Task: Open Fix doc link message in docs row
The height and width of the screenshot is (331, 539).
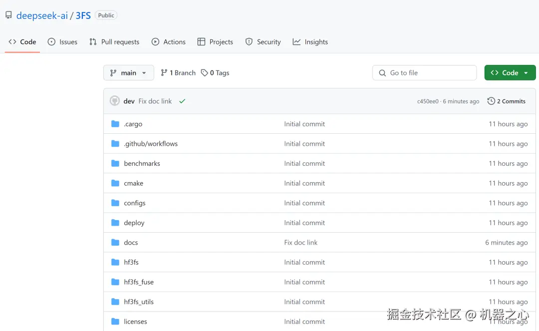Action: coord(301,243)
